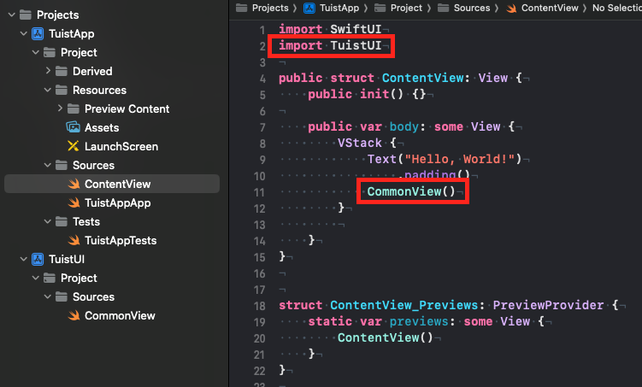
Task: Click the Project folder icon in breadcrumb bar
Action: tap(380, 8)
